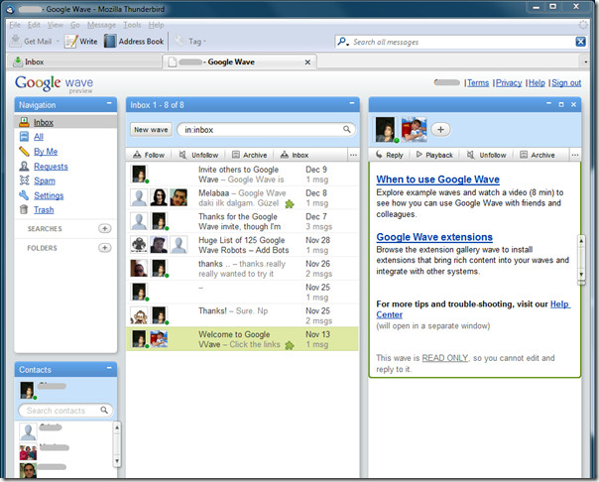Click Archive in inbox toolbar
Screen dimensions: 599x482
[x=250, y=155]
